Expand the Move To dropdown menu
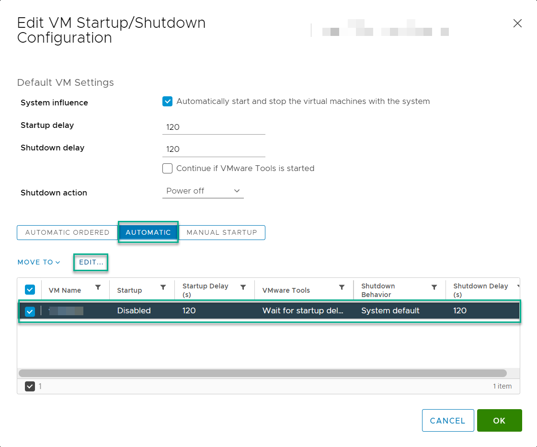Viewport: 537px width, 447px height. click(x=39, y=263)
